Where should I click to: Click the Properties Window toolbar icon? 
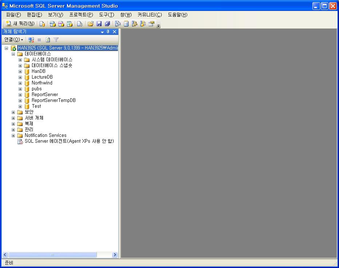point(151,24)
